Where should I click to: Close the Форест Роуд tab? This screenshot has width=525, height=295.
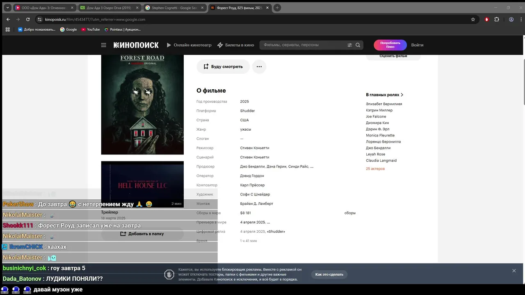point(267,8)
